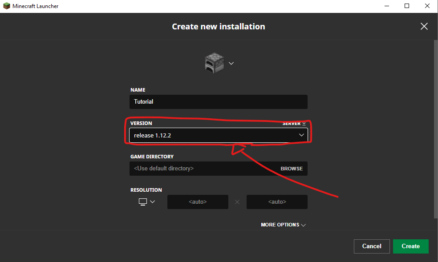The image size is (438, 262).
Task: Click the monitor resolution preset icon
Action: pos(143,202)
